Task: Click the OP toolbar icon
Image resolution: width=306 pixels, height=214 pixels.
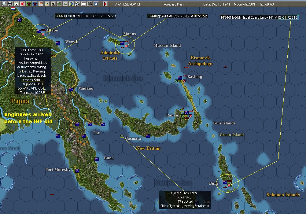Action: (x=84, y=4)
